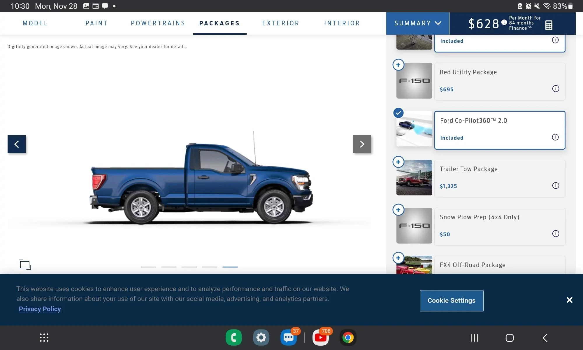Jump to first image indicator
This screenshot has height=350, width=583.
[148, 267]
